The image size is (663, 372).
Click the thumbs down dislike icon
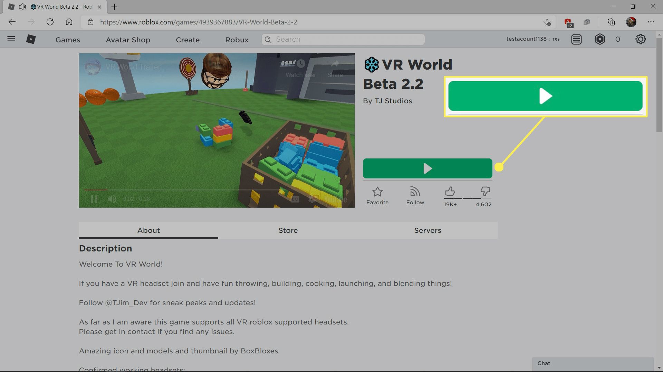point(485,191)
